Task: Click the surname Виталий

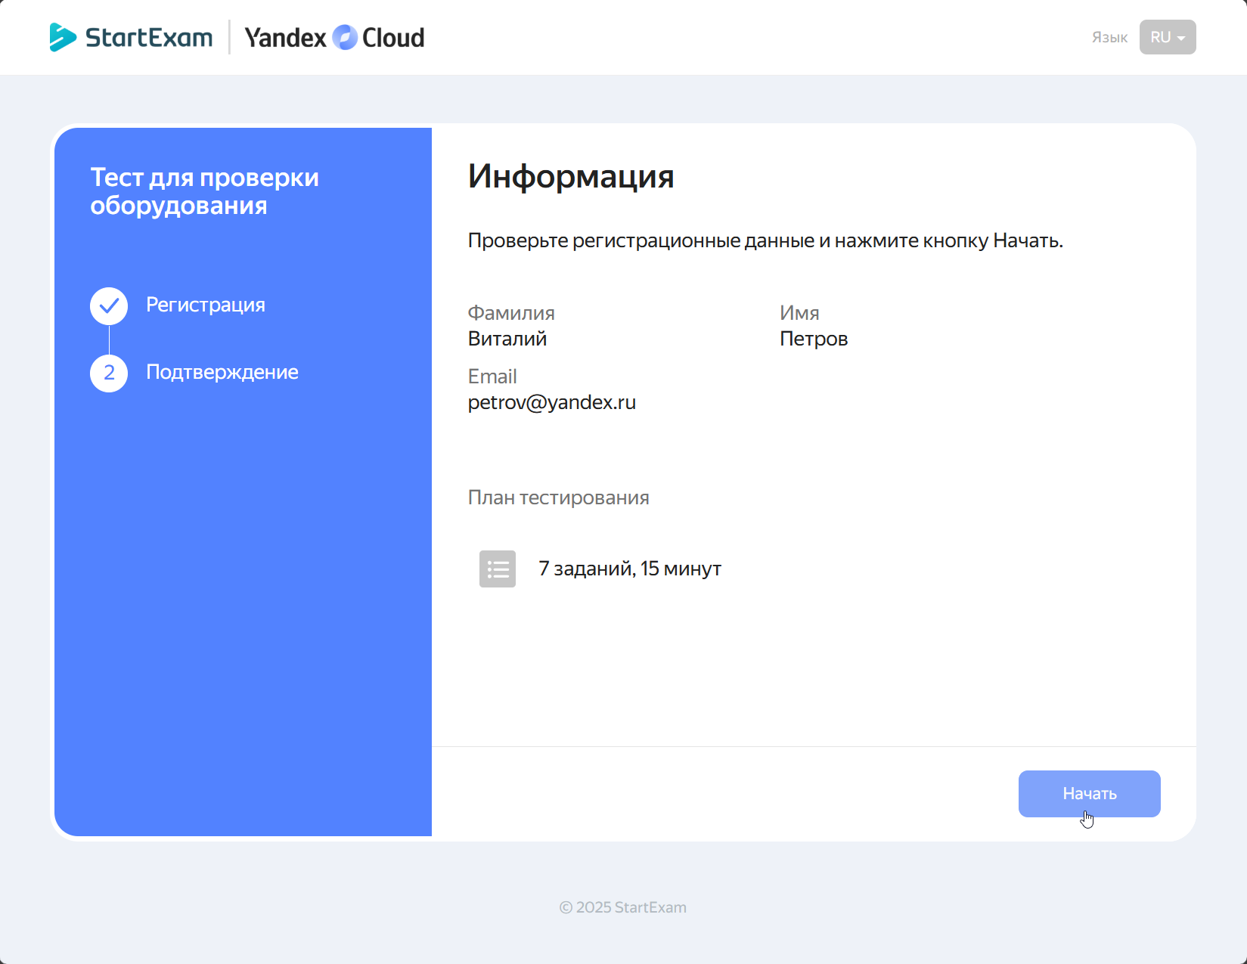Action: coord(507,339)
